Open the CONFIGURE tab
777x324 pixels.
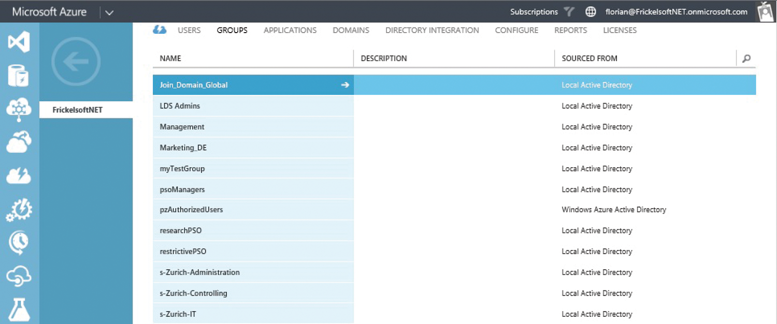(x=516, y=30)
